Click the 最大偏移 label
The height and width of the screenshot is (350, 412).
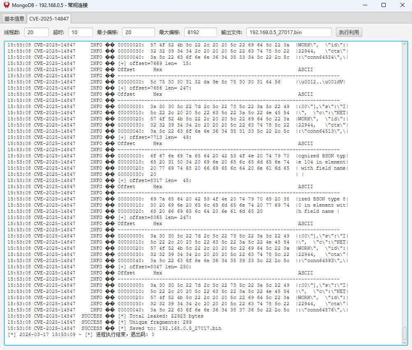(169, 32)
